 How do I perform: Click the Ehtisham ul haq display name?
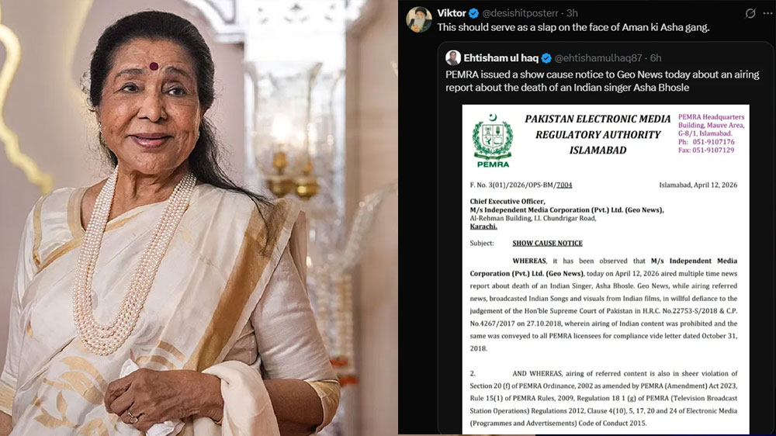point(501,58)
